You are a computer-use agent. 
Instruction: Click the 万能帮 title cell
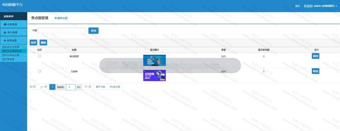point(74,71)
